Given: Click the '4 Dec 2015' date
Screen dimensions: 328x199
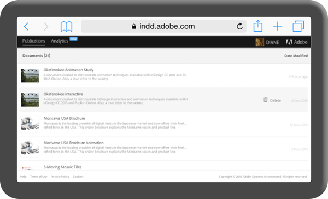Looking at the screenshot, I should click(x=300, y=101).
